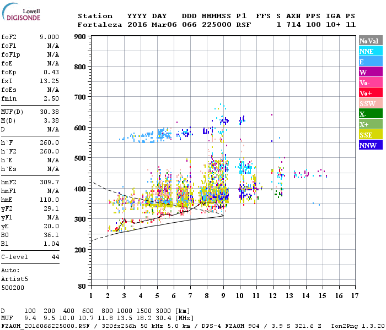Viewport: 386px width, 330px height.
Task: Click the Lowell Digisonde logo
Action: click(21, 12)
